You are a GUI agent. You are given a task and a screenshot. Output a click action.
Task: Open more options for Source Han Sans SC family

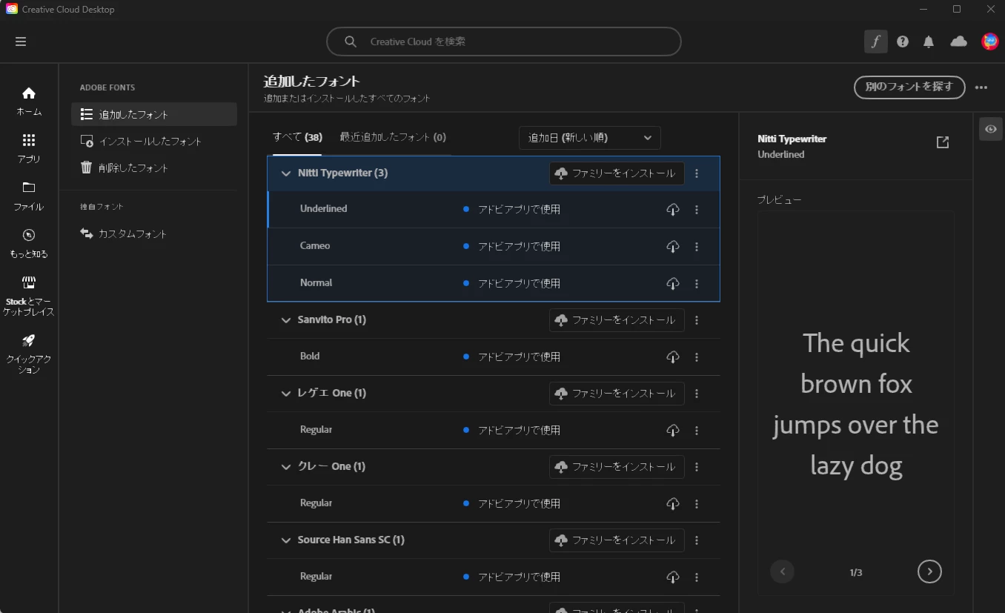697,540
